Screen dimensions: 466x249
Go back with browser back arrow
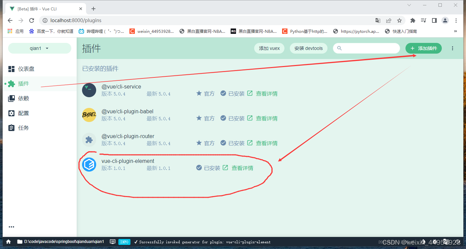pos(10,20)
